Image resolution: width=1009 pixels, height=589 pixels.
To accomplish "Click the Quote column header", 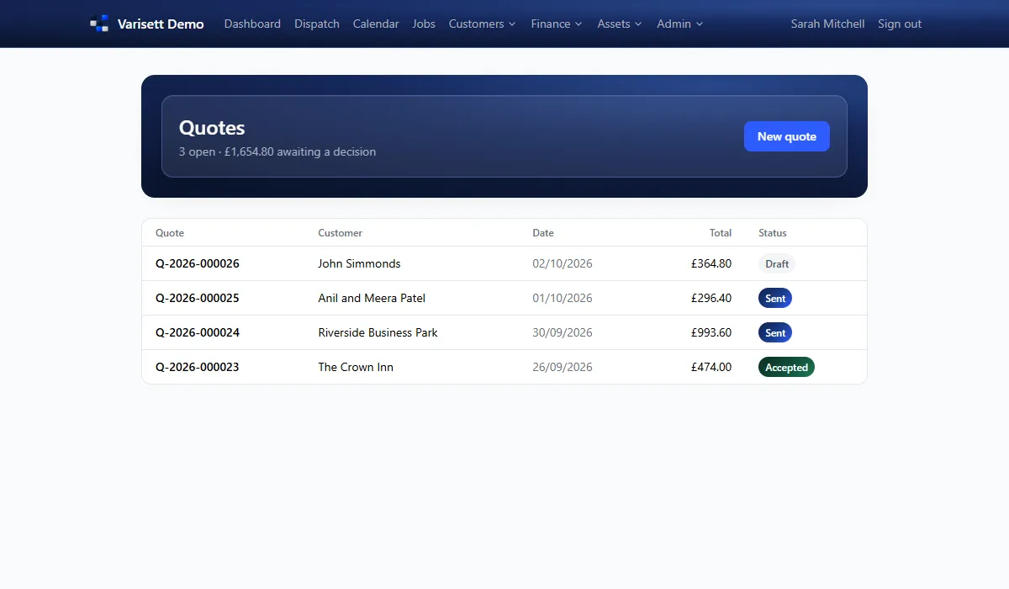I will coord(170,232).
